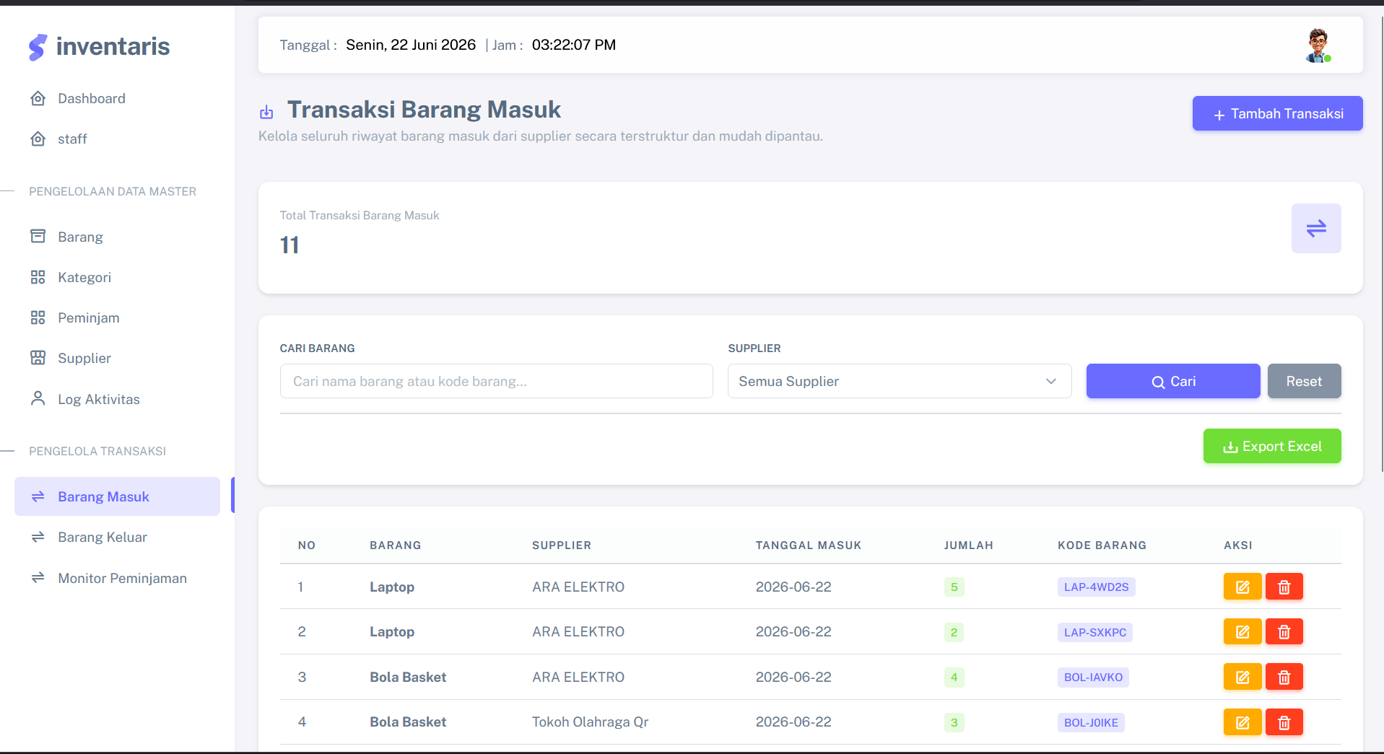Image resolution: width=1384 pixels, height=754 pixels.
Task: Click code badge BOL-IAVKO
Action: (x=1093, y=677)
